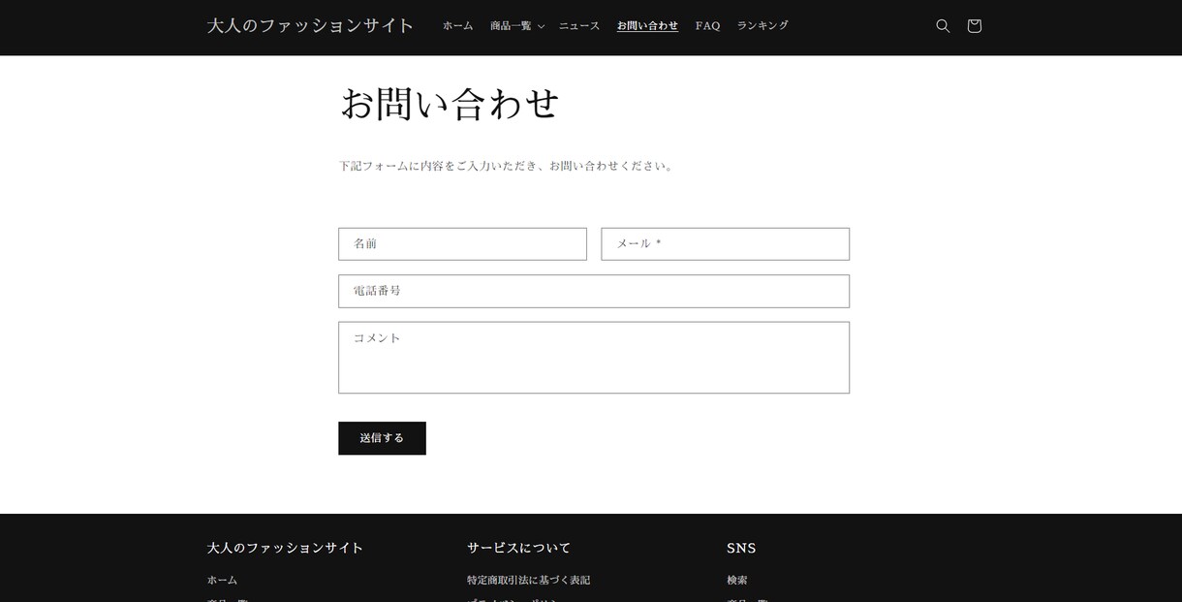Click the 下記フォームに内容をご入力 instruction text
Image resolution: width=1182 pixels, height=602 pixels.
pos(507,166)
